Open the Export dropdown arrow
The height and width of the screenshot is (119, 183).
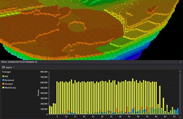[14, 67]
